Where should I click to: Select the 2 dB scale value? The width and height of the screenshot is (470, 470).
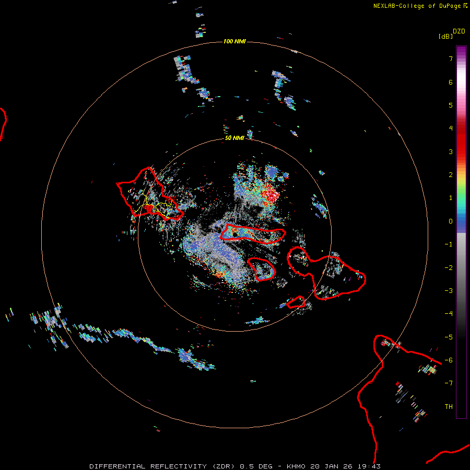click(451, 175)
